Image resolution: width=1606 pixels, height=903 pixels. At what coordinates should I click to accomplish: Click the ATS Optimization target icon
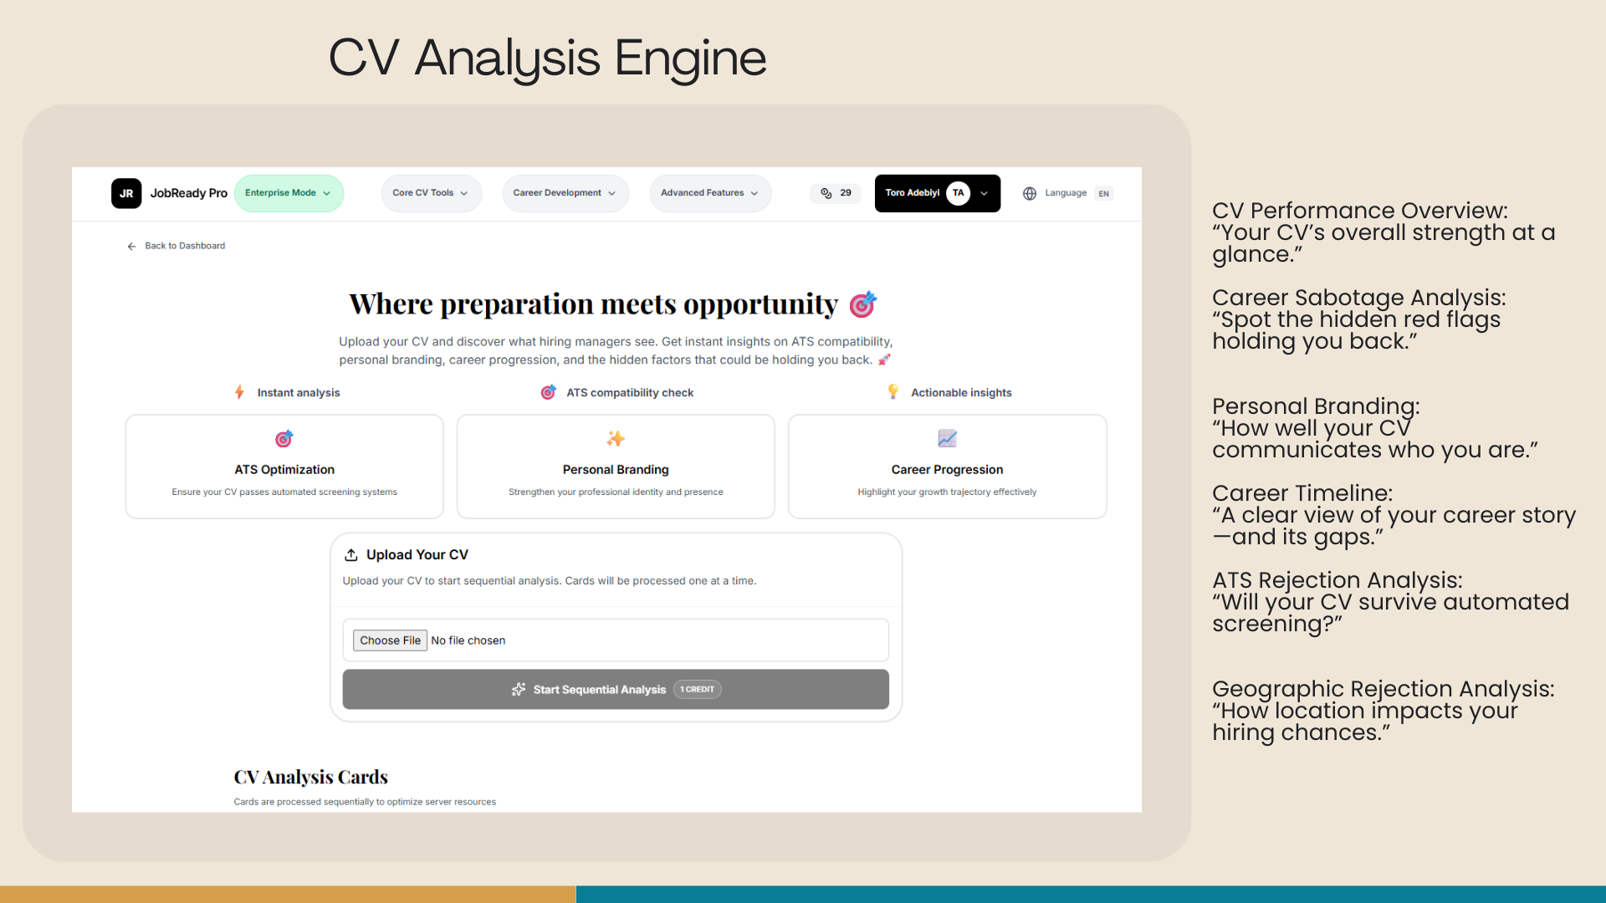[x=284, y=438]
